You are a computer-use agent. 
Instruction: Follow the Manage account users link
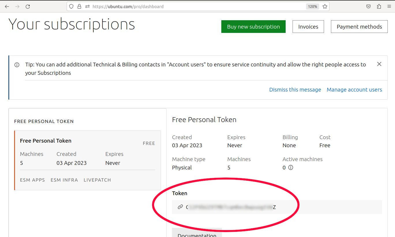[354, 90]
